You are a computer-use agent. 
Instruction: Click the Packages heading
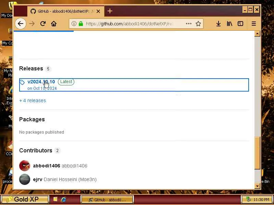32,119
